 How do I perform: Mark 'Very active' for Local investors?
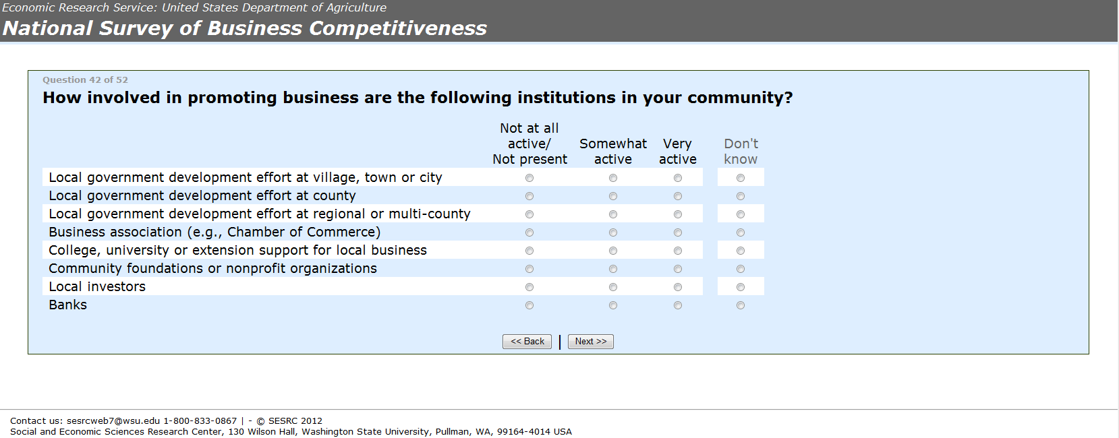[x=678, y=287]
